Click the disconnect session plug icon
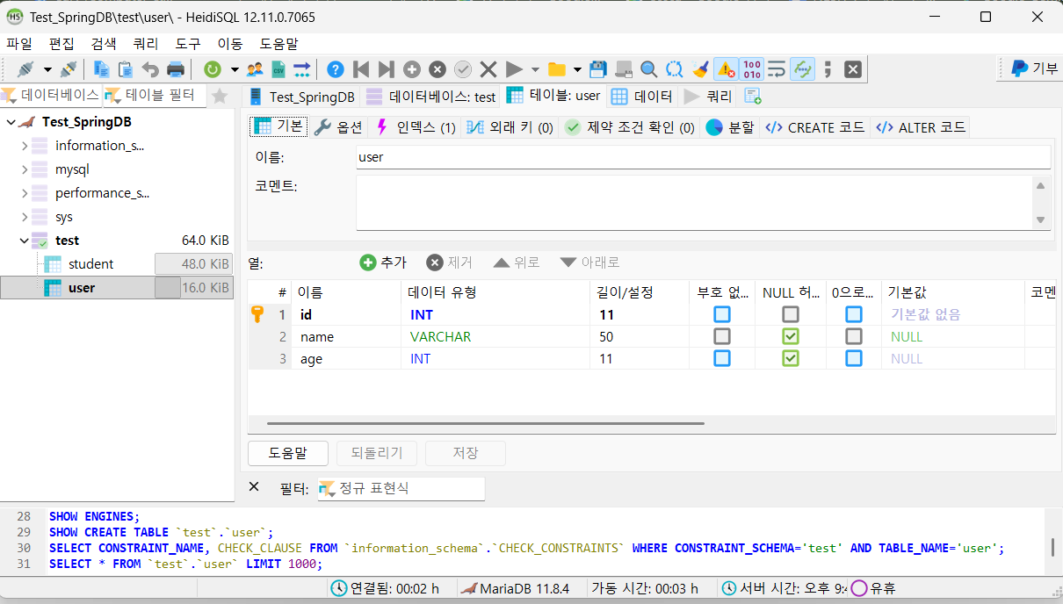The width and height of the screenshot is (1063, 604). [x=69, y=68]
